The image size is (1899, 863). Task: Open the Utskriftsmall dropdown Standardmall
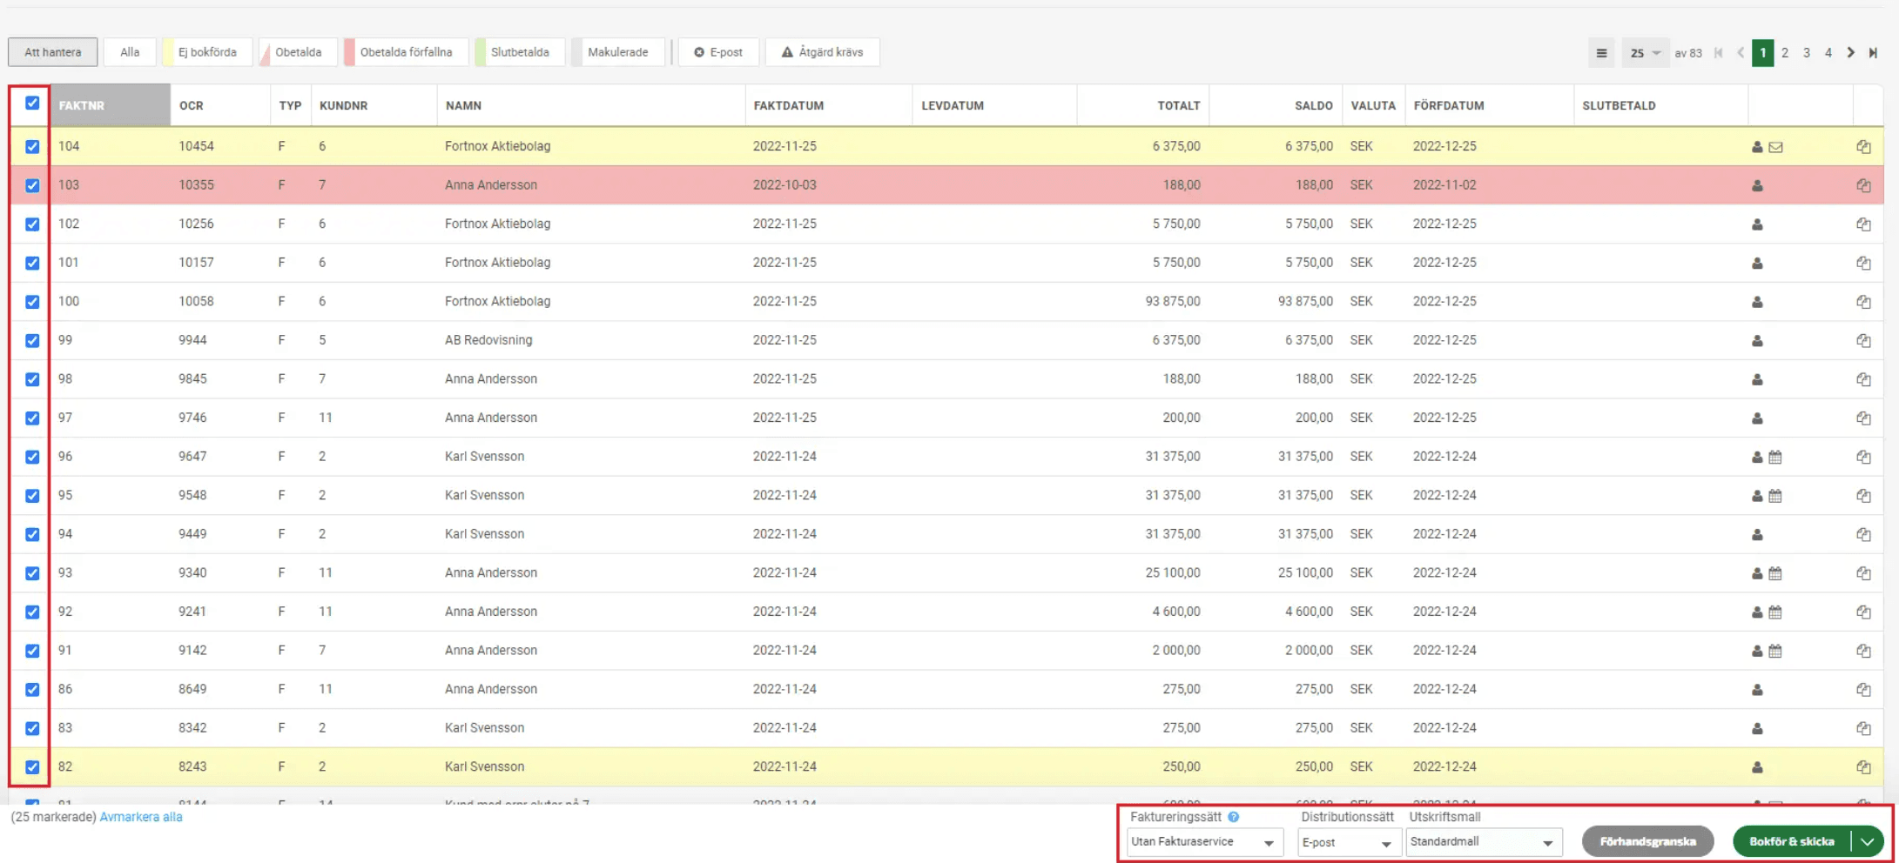click(1484, 842)
